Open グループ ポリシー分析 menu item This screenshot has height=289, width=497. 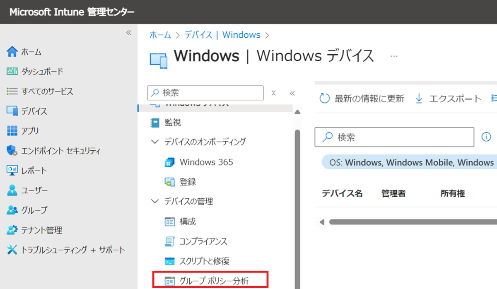click(x=211, y=281)
